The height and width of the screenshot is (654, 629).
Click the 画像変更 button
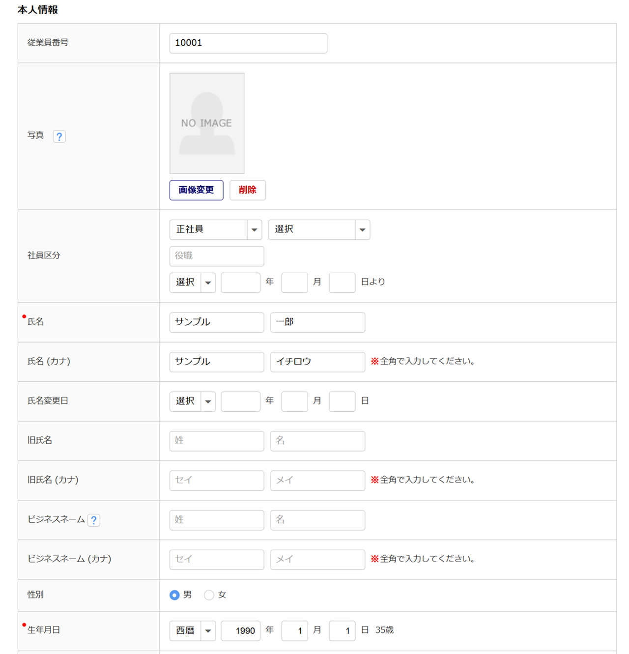[x=197, y=190]
